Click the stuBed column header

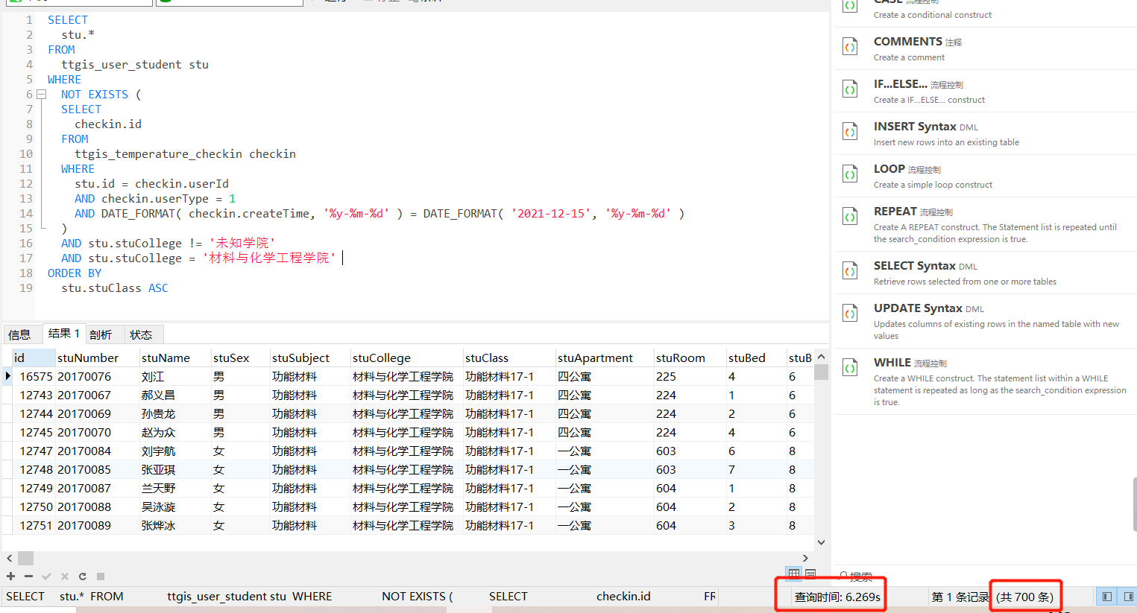pos(756,358)
